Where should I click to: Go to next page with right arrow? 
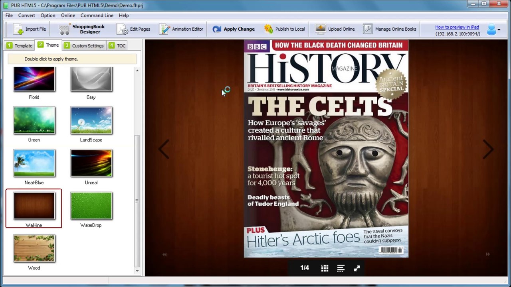[488, 149]
